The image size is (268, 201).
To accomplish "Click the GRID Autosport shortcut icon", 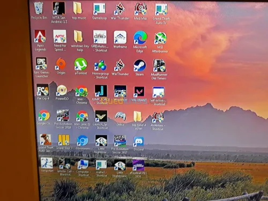I will point(100,37).
